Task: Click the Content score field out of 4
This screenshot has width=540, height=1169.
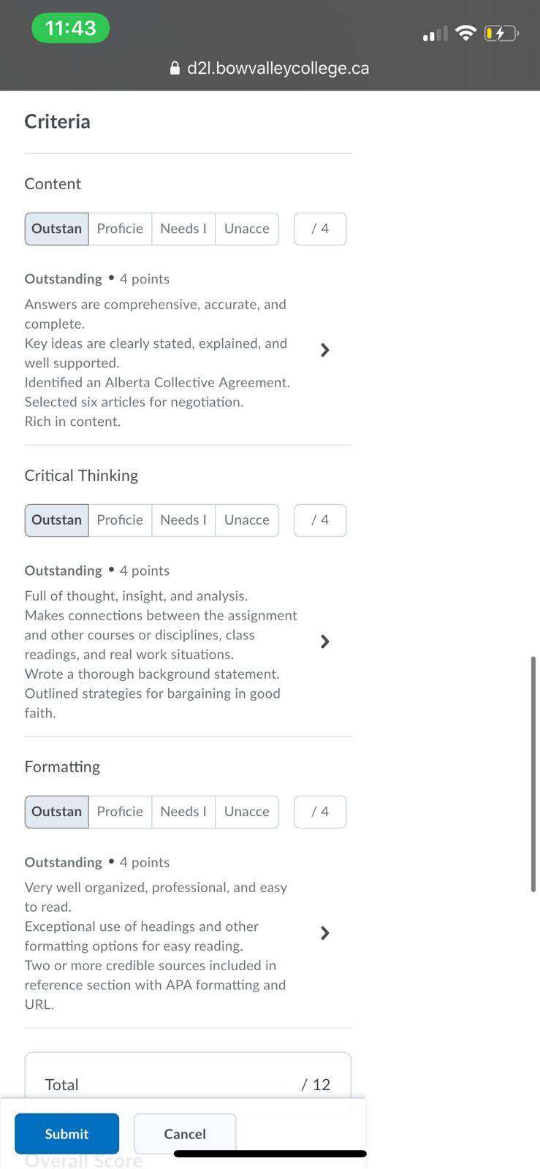Action: click(x=320, y=229)
